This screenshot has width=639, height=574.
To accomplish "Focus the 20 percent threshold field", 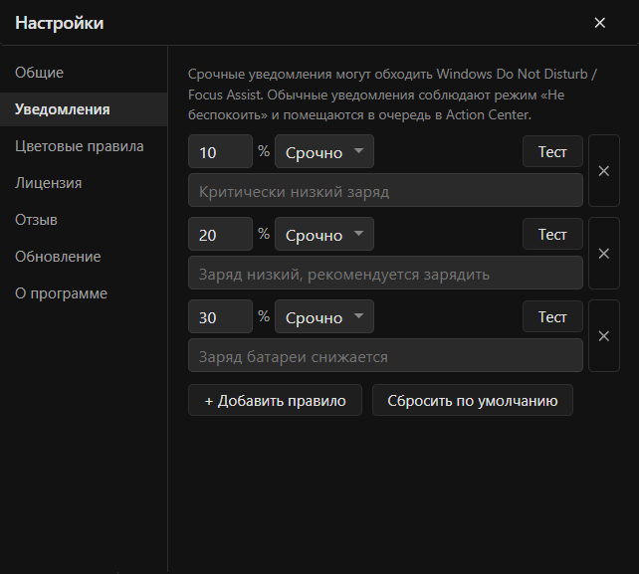I will click(x=221, y=234).
